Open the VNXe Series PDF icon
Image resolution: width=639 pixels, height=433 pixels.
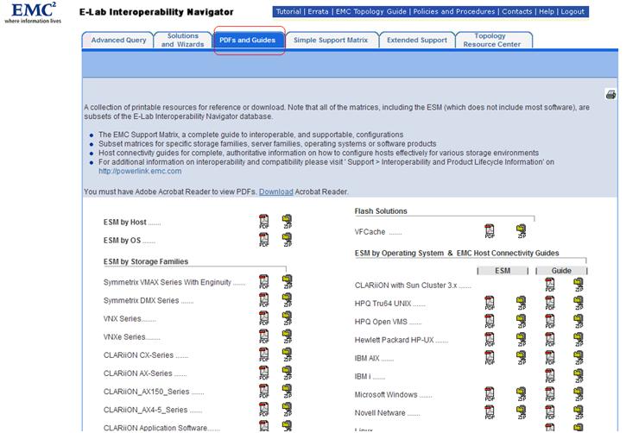[264, 336]
